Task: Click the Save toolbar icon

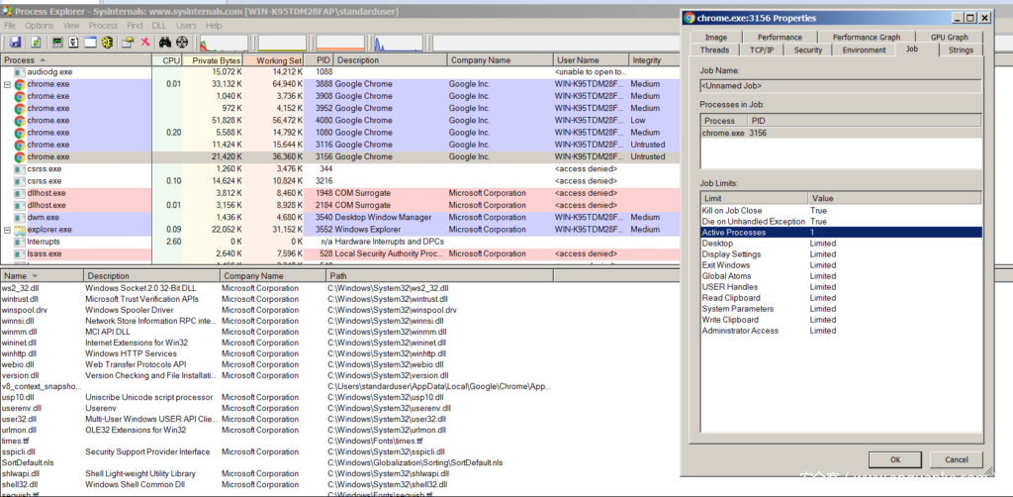Action: (x=16, y=43)
